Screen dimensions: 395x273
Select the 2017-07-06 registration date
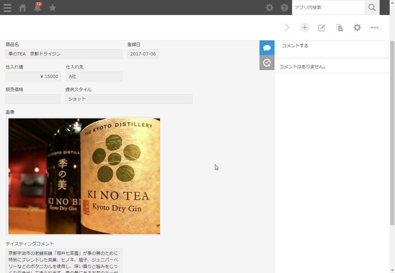143,54
